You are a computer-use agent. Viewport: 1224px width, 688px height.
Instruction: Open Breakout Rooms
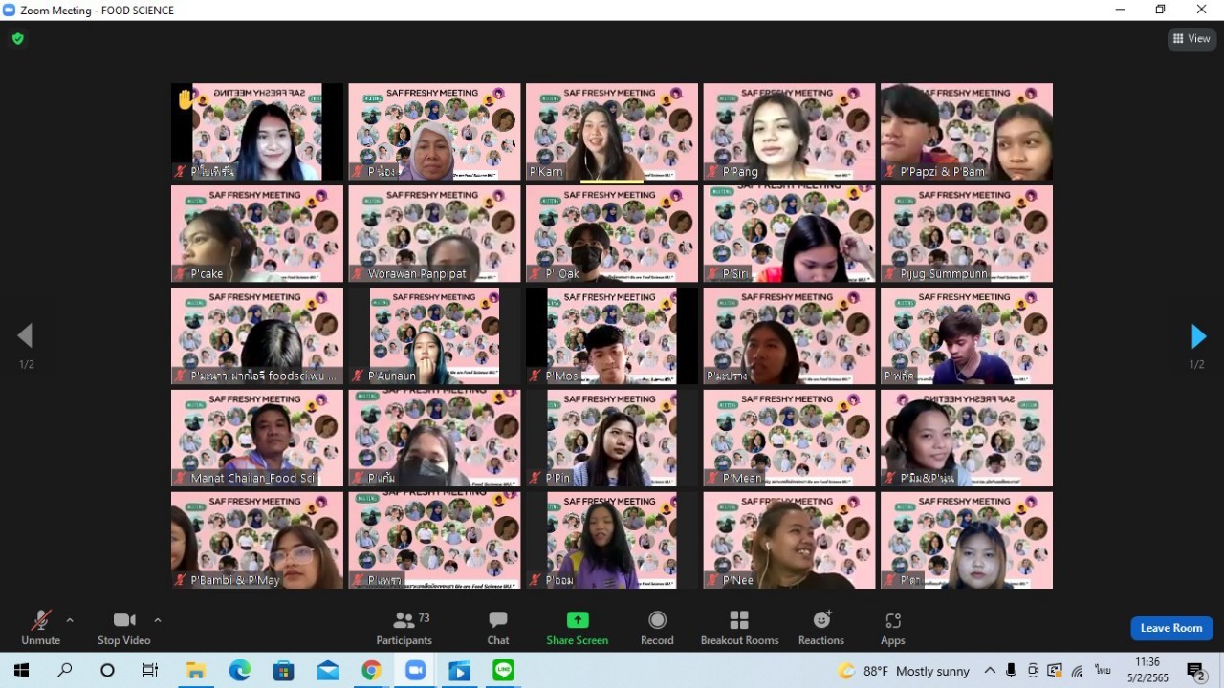739,629
